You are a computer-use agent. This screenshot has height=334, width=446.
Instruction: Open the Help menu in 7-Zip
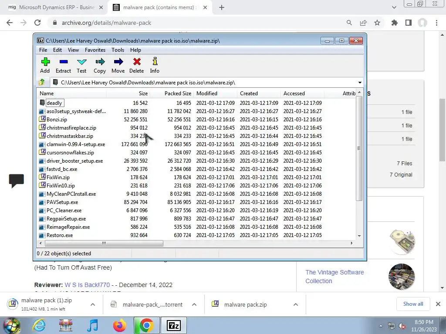[x=136, y=50]
